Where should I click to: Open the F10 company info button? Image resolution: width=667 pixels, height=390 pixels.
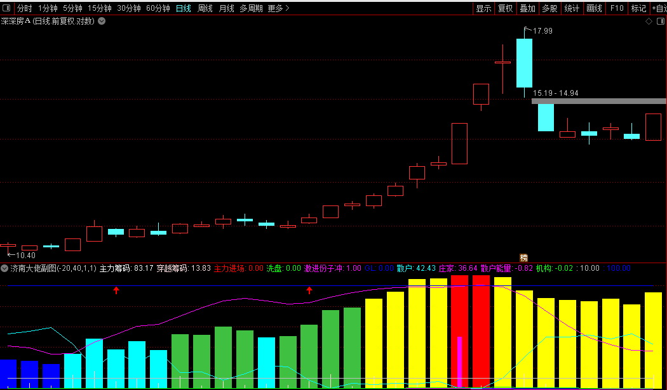click(x=616, y=8)
